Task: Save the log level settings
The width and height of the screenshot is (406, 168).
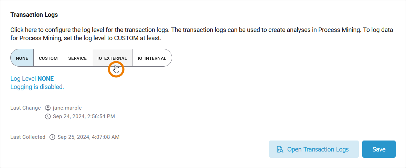Action: click(379, 149)
